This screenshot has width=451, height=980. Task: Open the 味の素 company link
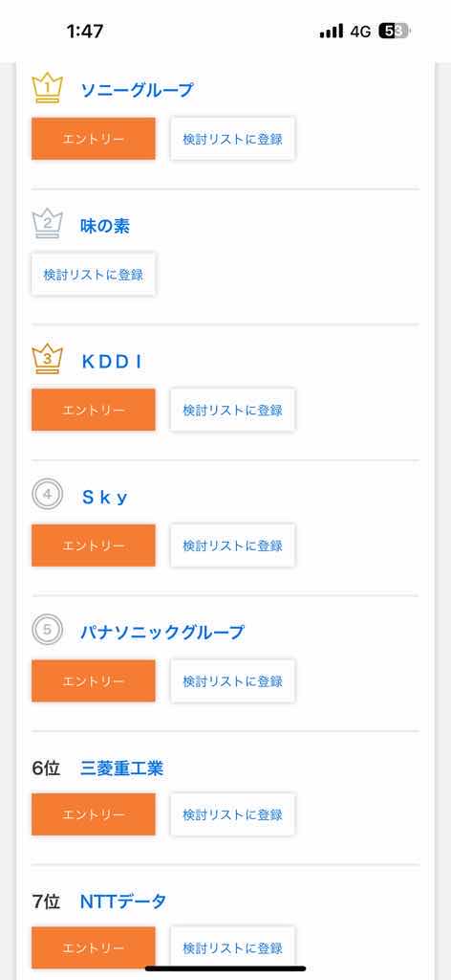105,226
